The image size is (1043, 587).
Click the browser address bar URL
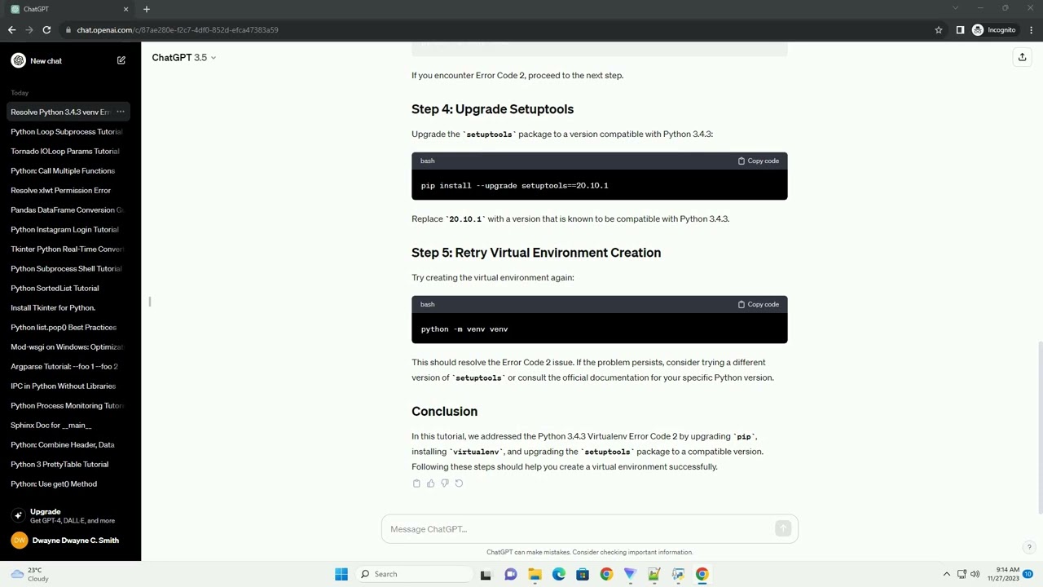click(x=178, y=30)
